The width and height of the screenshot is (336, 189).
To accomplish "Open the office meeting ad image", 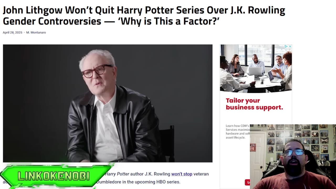I will 256,69.
